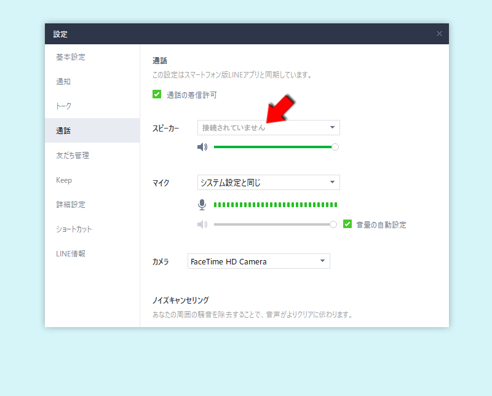492x396 pixels.
Task: Open 友だち管理 settings
Action: pos(73,155)
